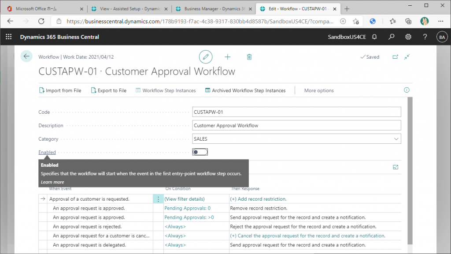This screenshot has height=254, width=451.
Task: Click the Reject the approval request response
Action: [x=303, y=227]
